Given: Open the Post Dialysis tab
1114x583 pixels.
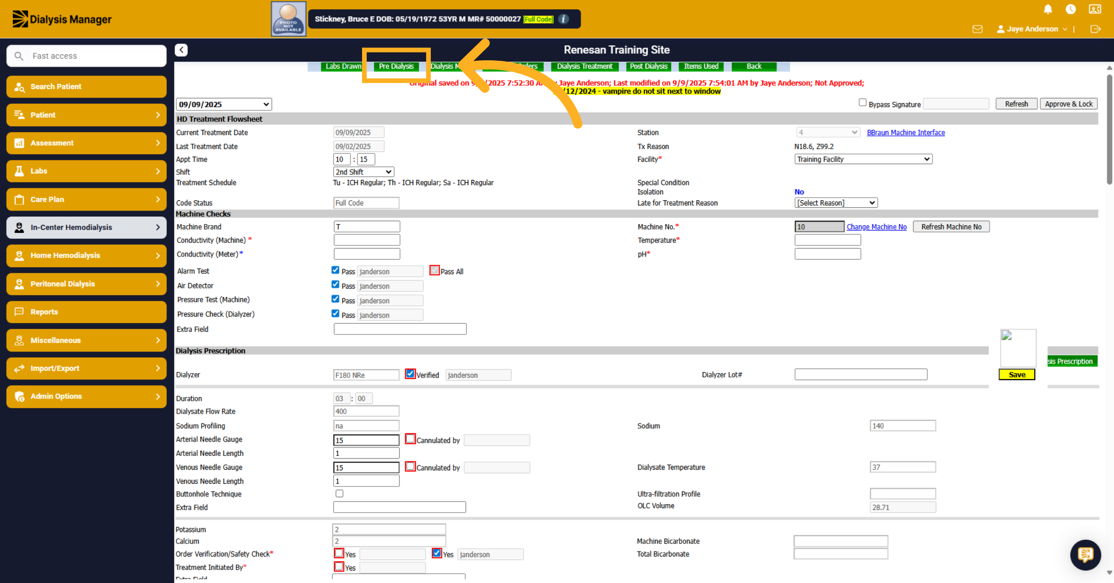Looking at the screenshot, I should pyautogui.click(x=648, y=66).
